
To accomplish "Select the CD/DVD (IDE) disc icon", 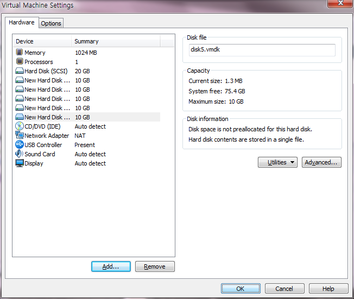I will (20, 126).
